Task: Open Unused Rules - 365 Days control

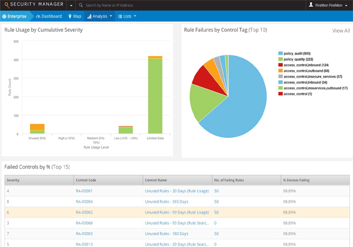Action: pos(166,202)
